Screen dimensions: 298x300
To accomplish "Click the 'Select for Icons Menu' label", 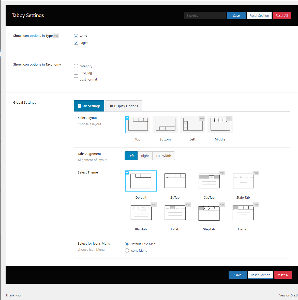I will click(94, 244).
